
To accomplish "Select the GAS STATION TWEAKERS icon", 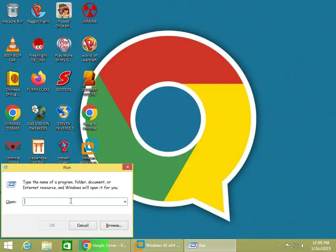I will 38,117.
